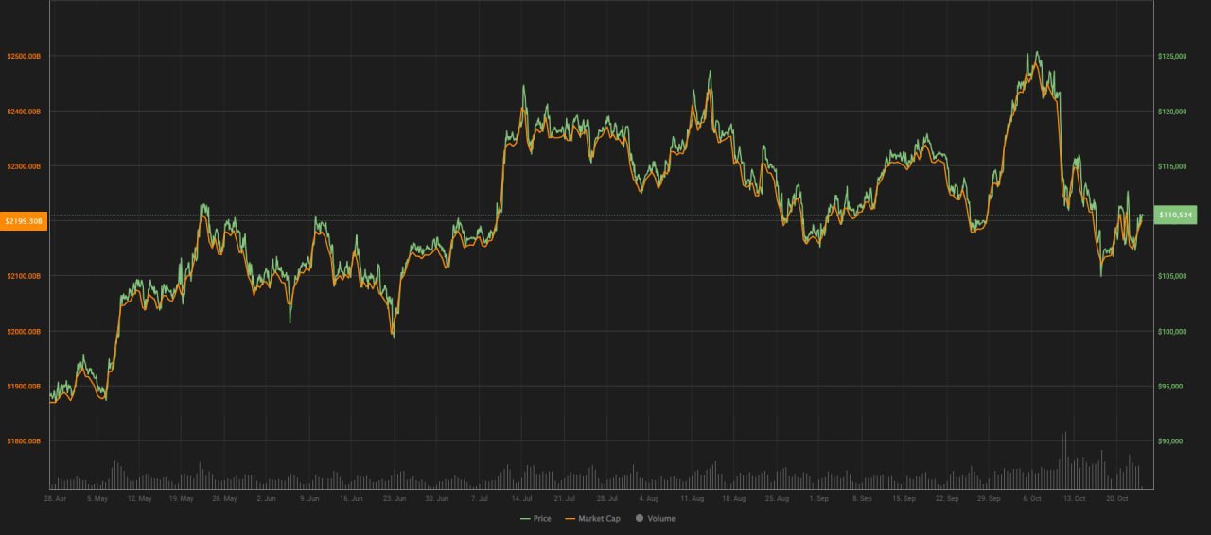1211x535 pixels.
Task: Click the gray Volume circle legend icon
Action: (x=640, y=518)
